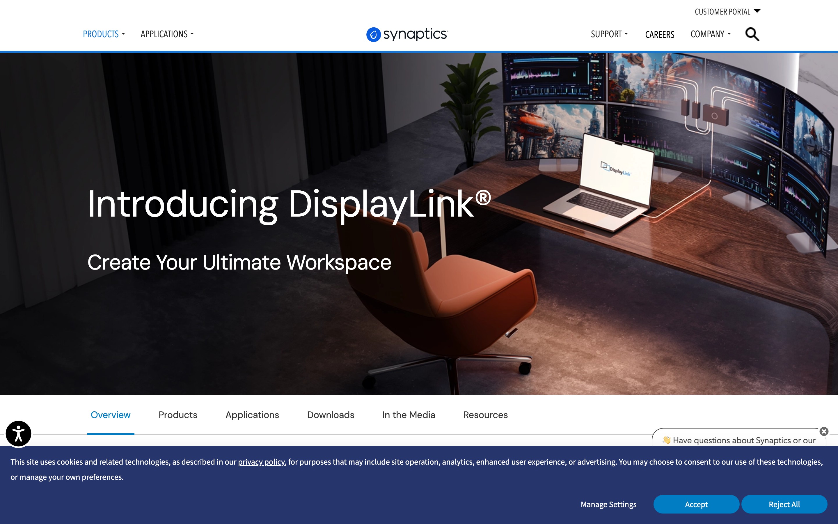This screenshot has width=838, height=524.
Task: Expand the Customer Portal dropdown
Action: [727, 12]
